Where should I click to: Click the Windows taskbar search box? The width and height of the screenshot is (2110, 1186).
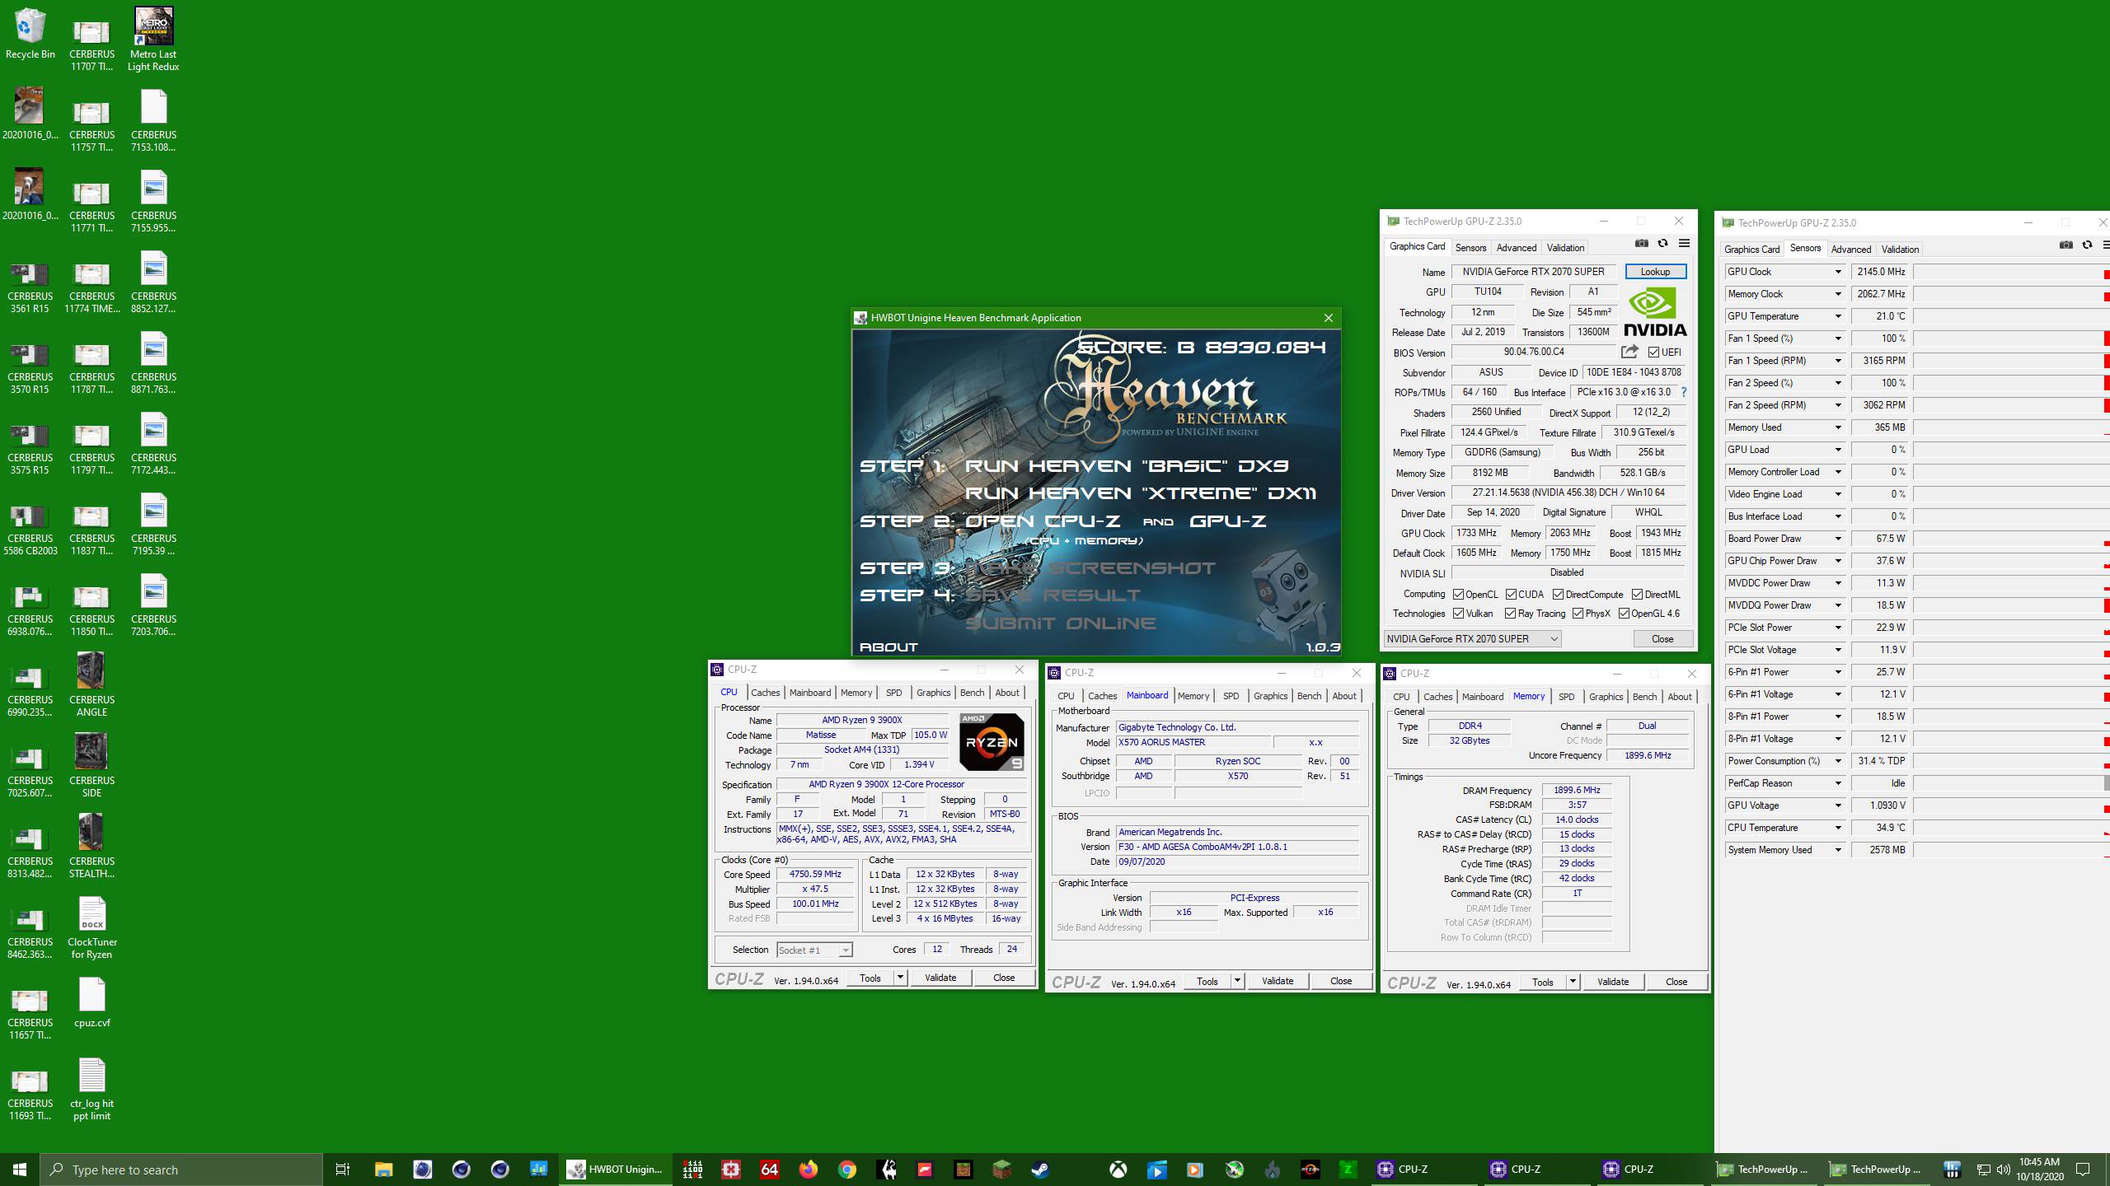(x=181, y=1170)
